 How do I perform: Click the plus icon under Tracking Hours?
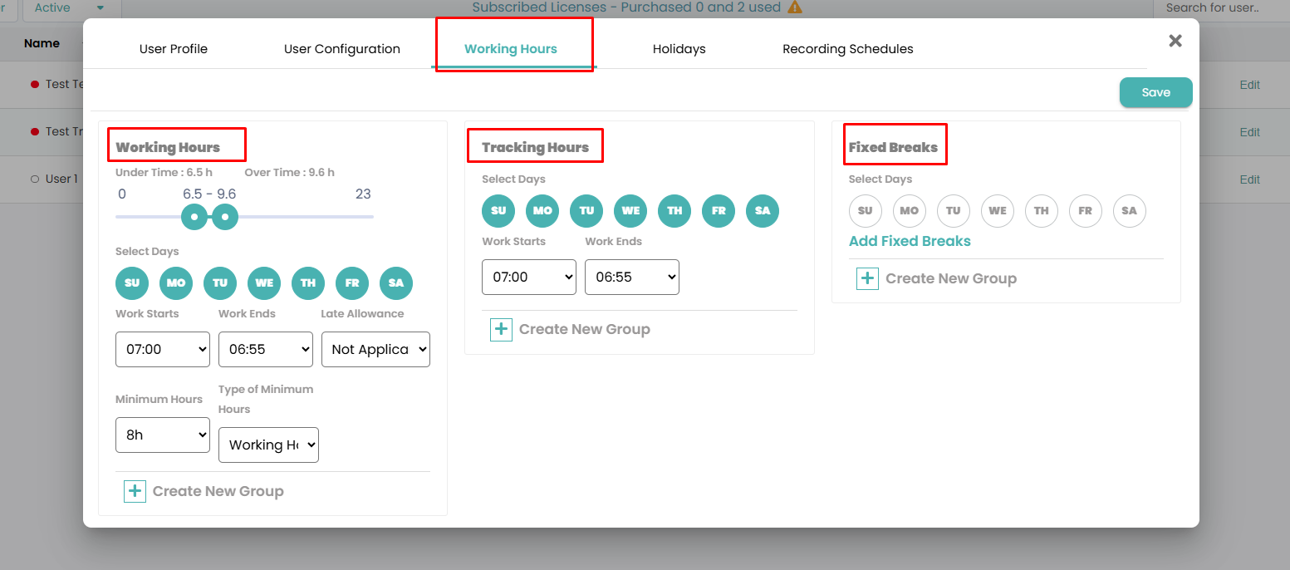pyautogui.click(x=501, y=330)
